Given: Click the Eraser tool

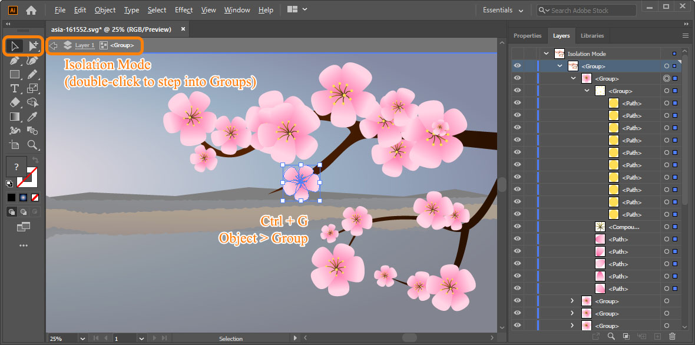Looking at the screenshot, I should pyautogui.click(x=15, y=102).
